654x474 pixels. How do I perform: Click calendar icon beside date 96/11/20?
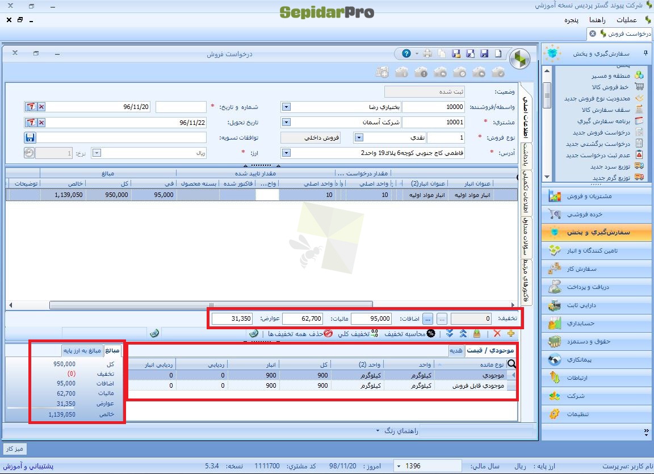[31, 107]
